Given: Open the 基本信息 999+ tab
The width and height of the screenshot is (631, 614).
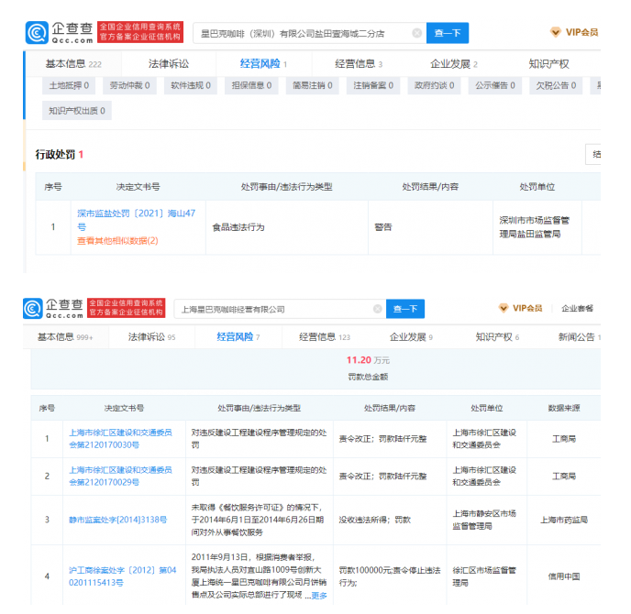Looking at the screenshot, I should point(65,337).
